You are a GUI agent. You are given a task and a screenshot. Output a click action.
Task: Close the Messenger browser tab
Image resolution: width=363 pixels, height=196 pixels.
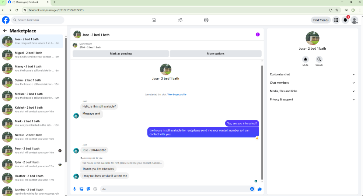pyautogui.click(x=48, y=2)
